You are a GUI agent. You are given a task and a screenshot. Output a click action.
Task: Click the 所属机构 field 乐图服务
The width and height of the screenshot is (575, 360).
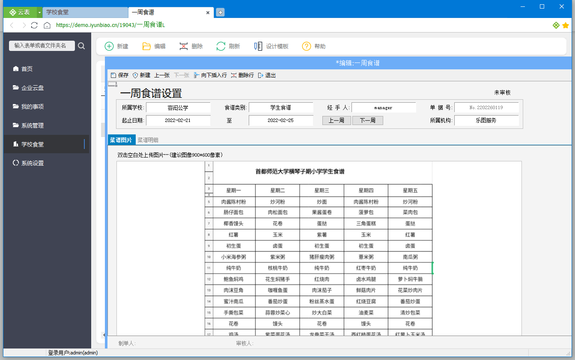pos(486,121)
